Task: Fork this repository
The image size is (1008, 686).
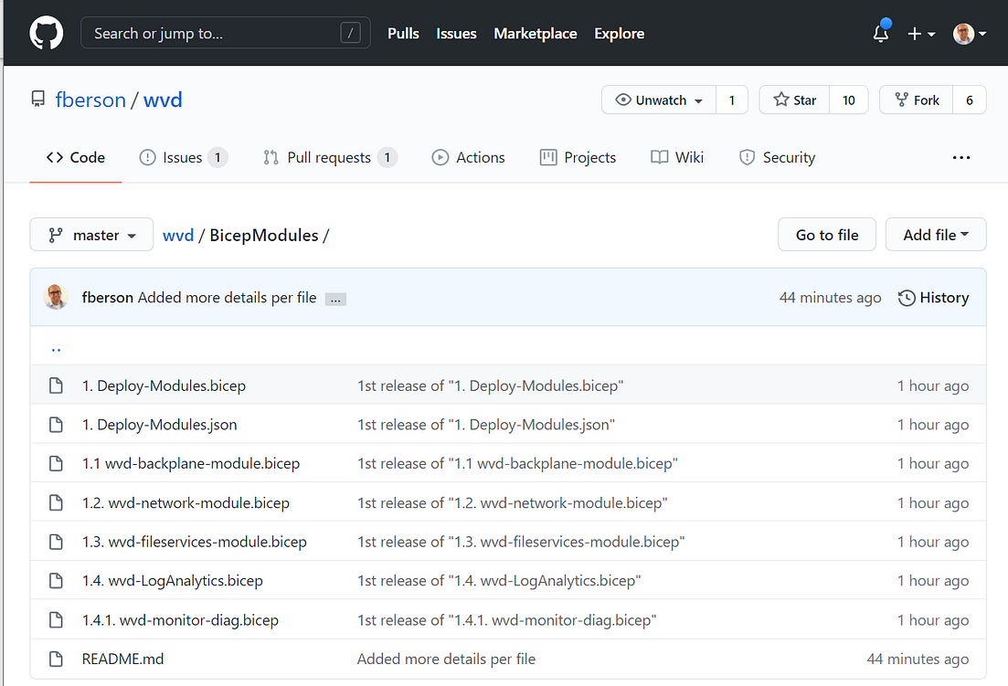Action: click(916, 100)
